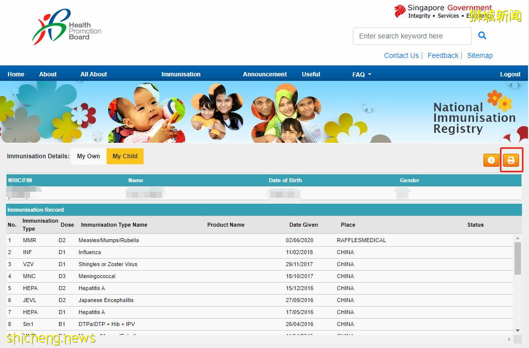Switch to My Own immunisation details
The height and width of the screenshot is (348, 529).
coord(89,156)
